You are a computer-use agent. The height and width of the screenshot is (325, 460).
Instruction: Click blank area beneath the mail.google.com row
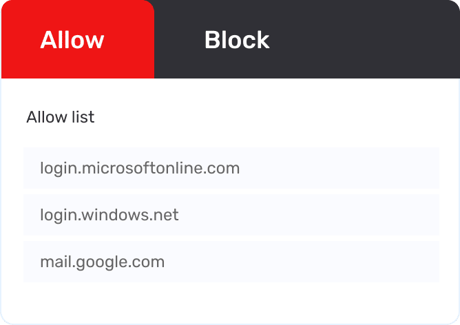click(231, 302)
